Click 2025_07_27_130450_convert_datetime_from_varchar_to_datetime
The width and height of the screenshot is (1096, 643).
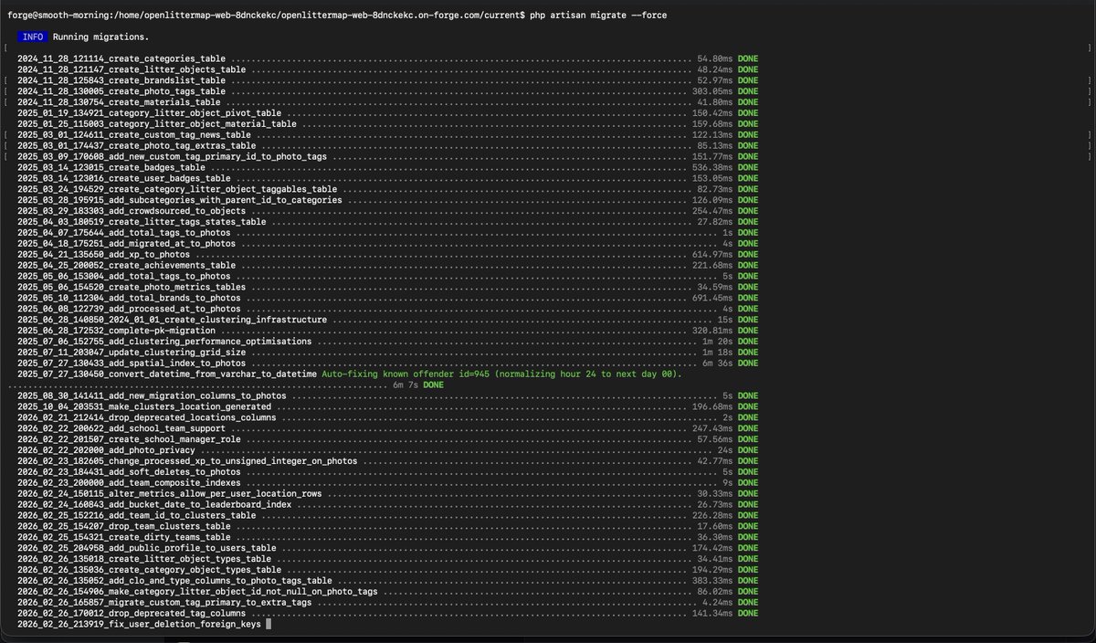click(x=166, y=374)
